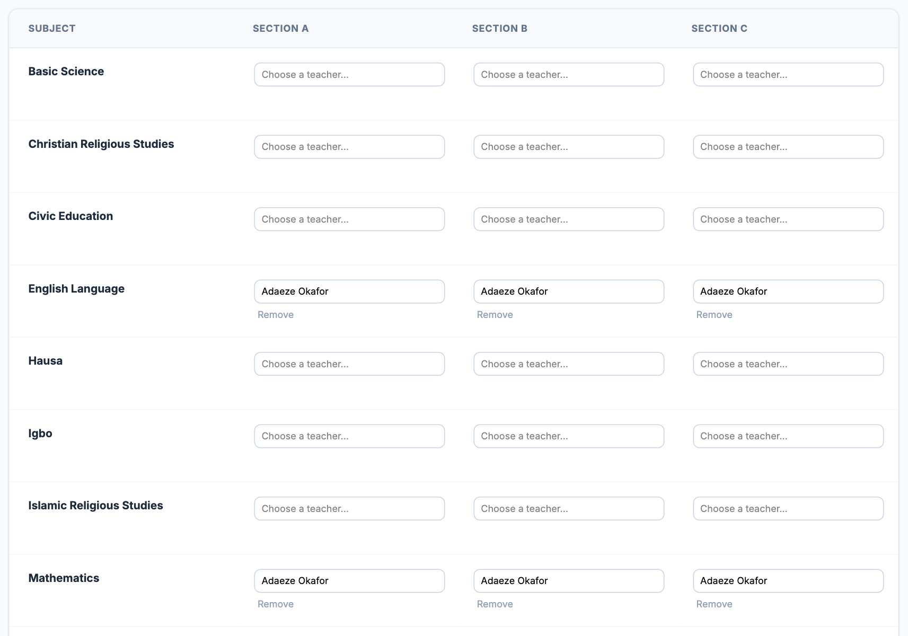The width and height of the screenshot is (908, 636).
Task: Assign Islamic Religious Studies Section A teacher
Action: pyautogui.click(x=349, y=509)
